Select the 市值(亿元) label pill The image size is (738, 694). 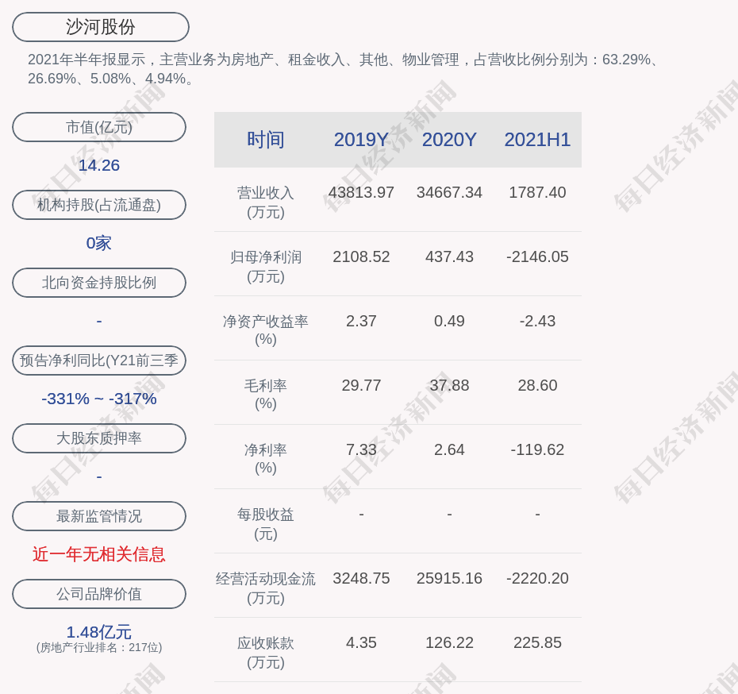click(99, 127)
